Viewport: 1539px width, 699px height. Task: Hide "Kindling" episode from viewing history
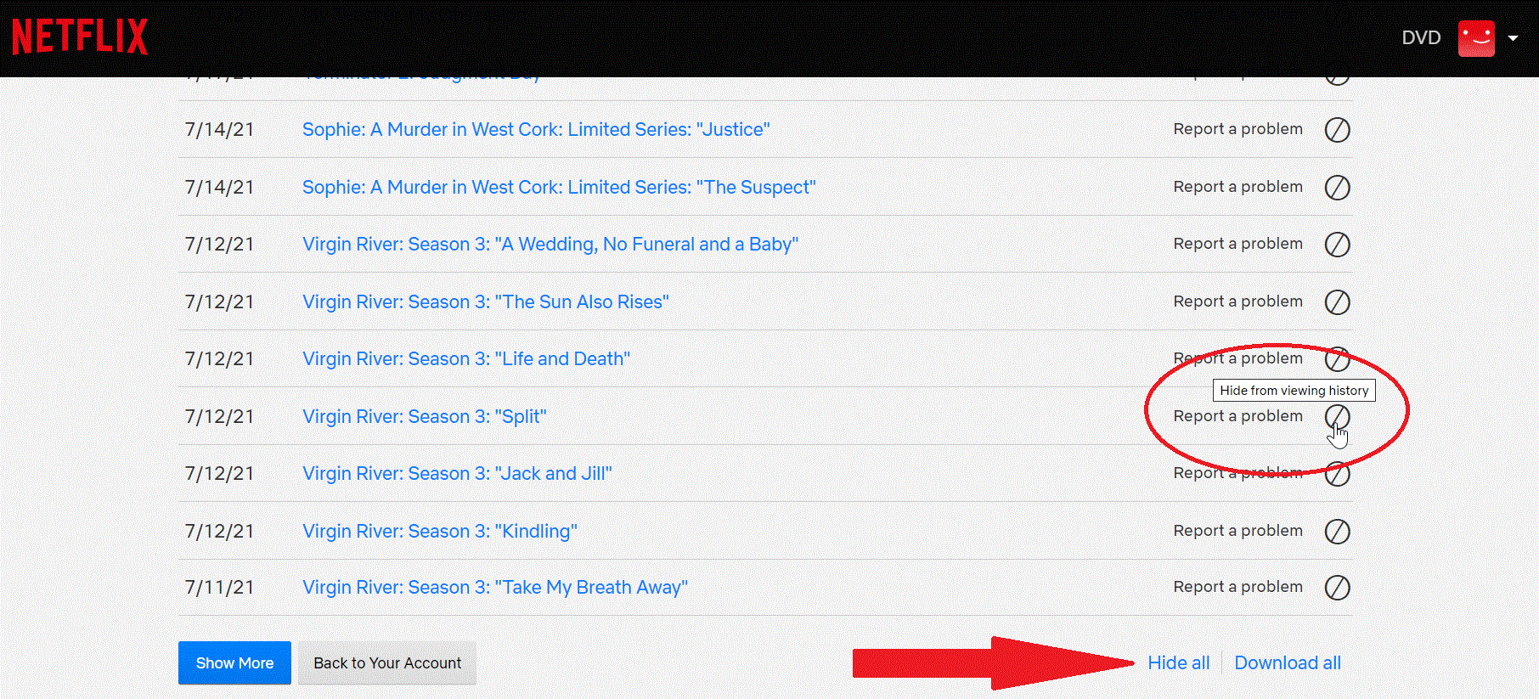(1338, 532)
